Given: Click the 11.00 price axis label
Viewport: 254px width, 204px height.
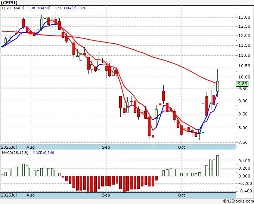Looking at the screenshot, I should pyautogui.click(x=244, y=55).
